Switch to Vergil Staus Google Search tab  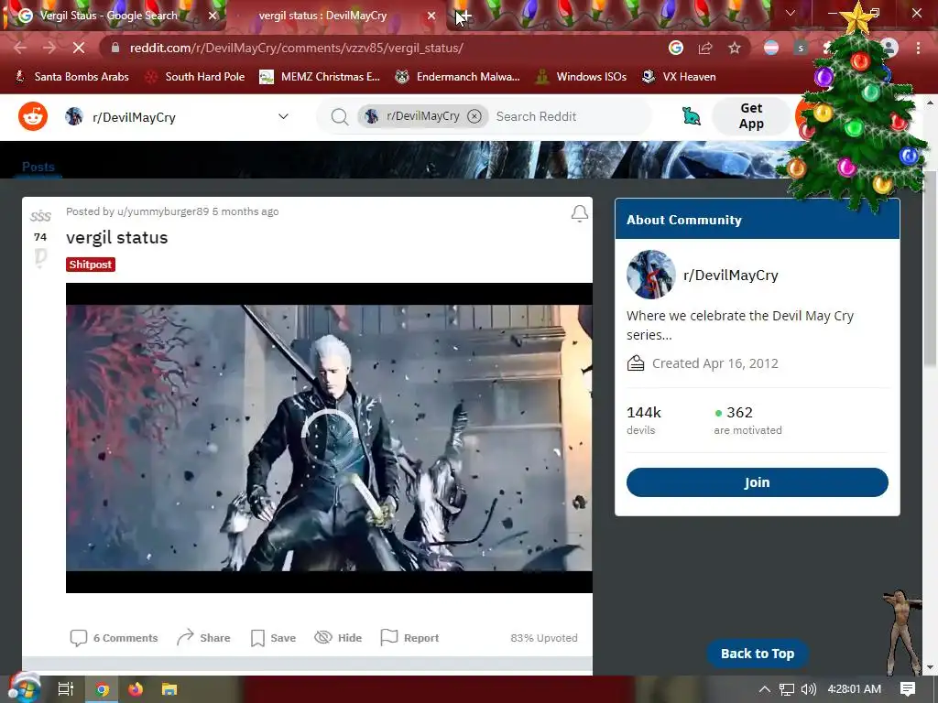(x=109, y=16)
